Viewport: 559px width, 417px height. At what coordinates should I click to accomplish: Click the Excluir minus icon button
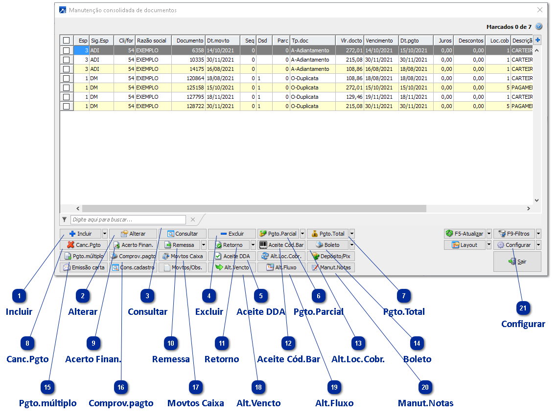232,234
